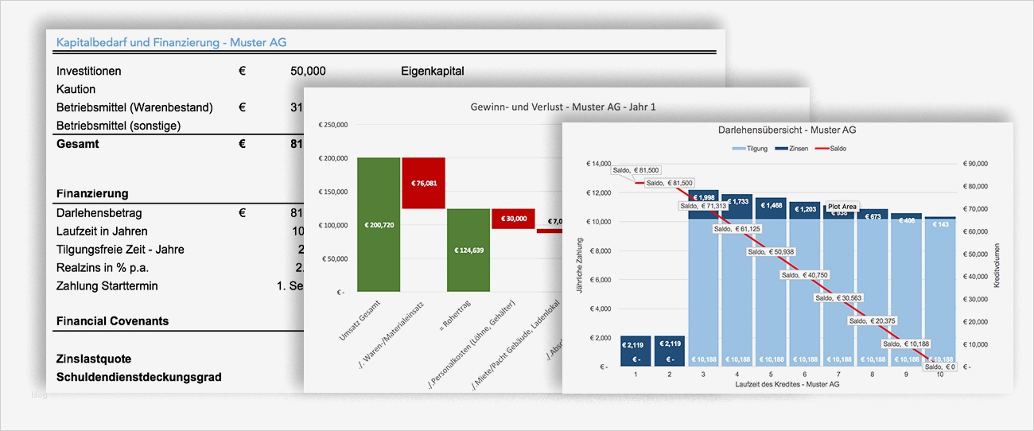Select the 'Kreditvolumen' axis title
The width and height of the screenshot is (1034, 431).
(x=996, y=266)
